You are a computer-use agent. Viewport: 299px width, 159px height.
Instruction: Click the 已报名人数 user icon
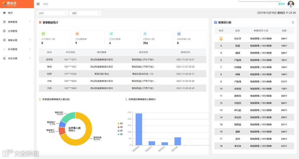[145, 34]
